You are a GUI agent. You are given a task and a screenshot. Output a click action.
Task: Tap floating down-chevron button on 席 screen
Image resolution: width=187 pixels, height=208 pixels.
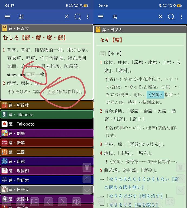[x=180, y=190]
